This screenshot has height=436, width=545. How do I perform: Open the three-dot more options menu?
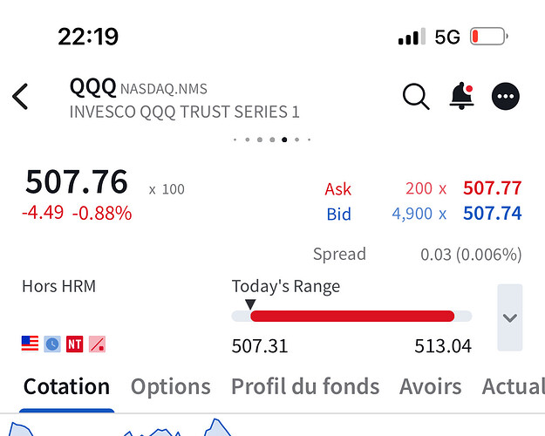[x=506, y=96]
